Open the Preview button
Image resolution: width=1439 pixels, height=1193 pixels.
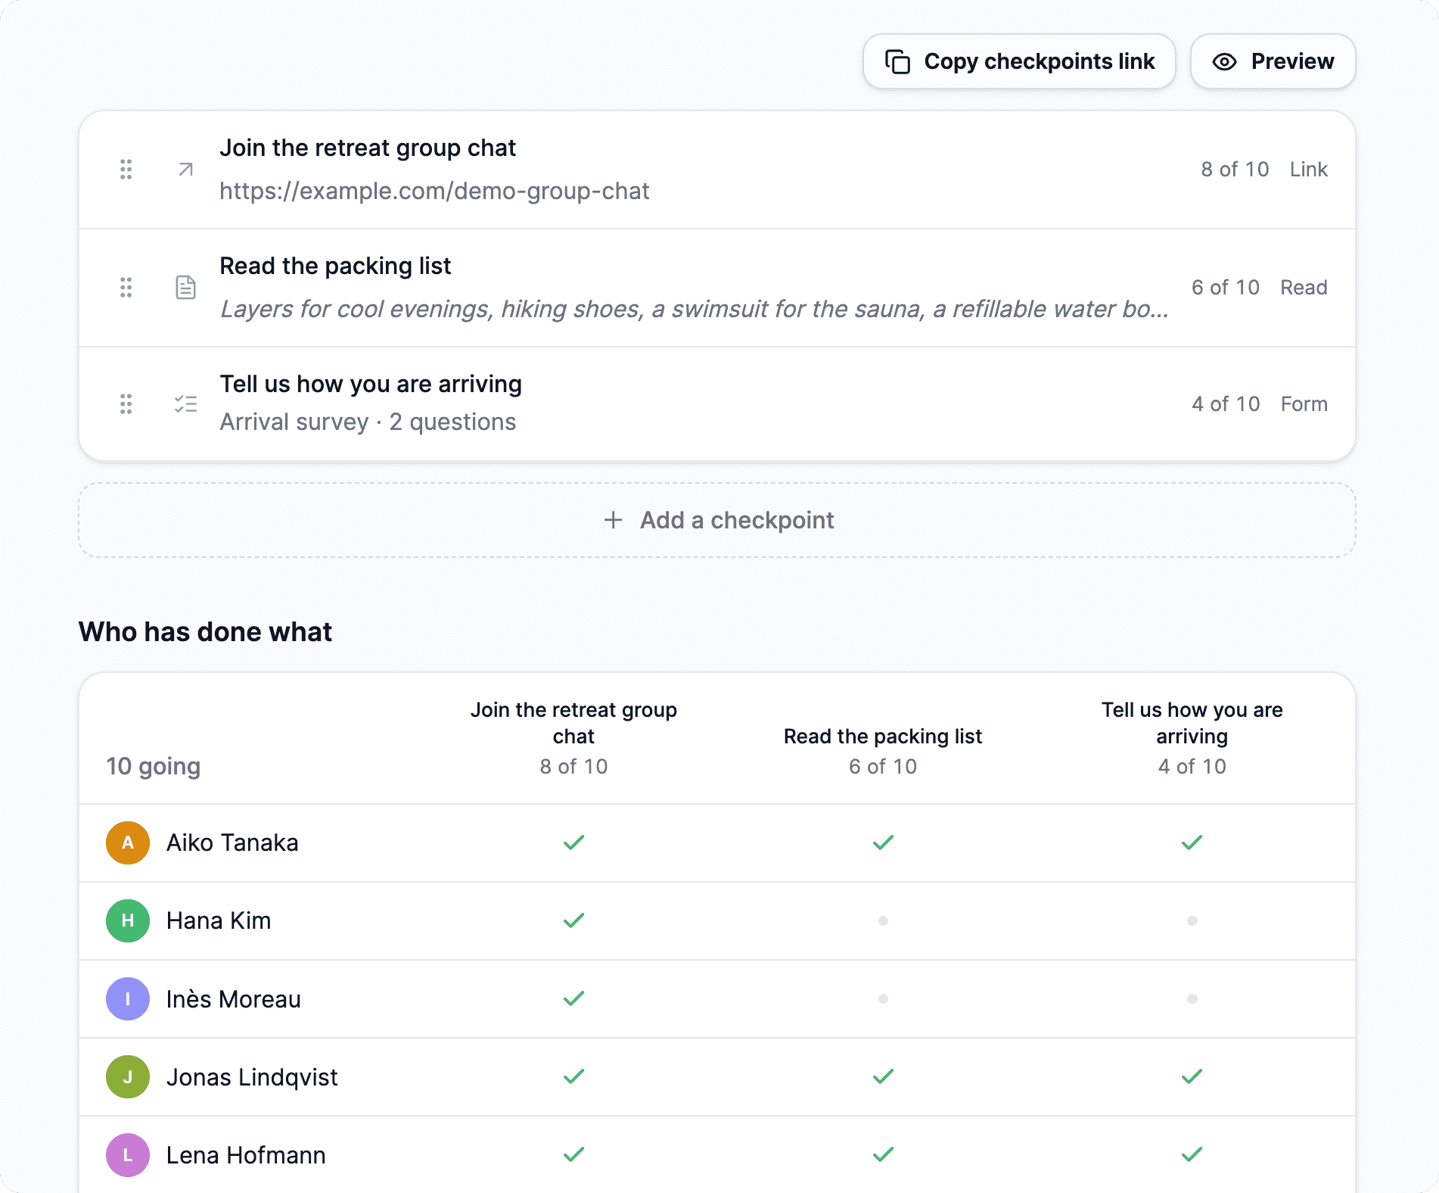pyautogui.click(x=1273, y=61)
